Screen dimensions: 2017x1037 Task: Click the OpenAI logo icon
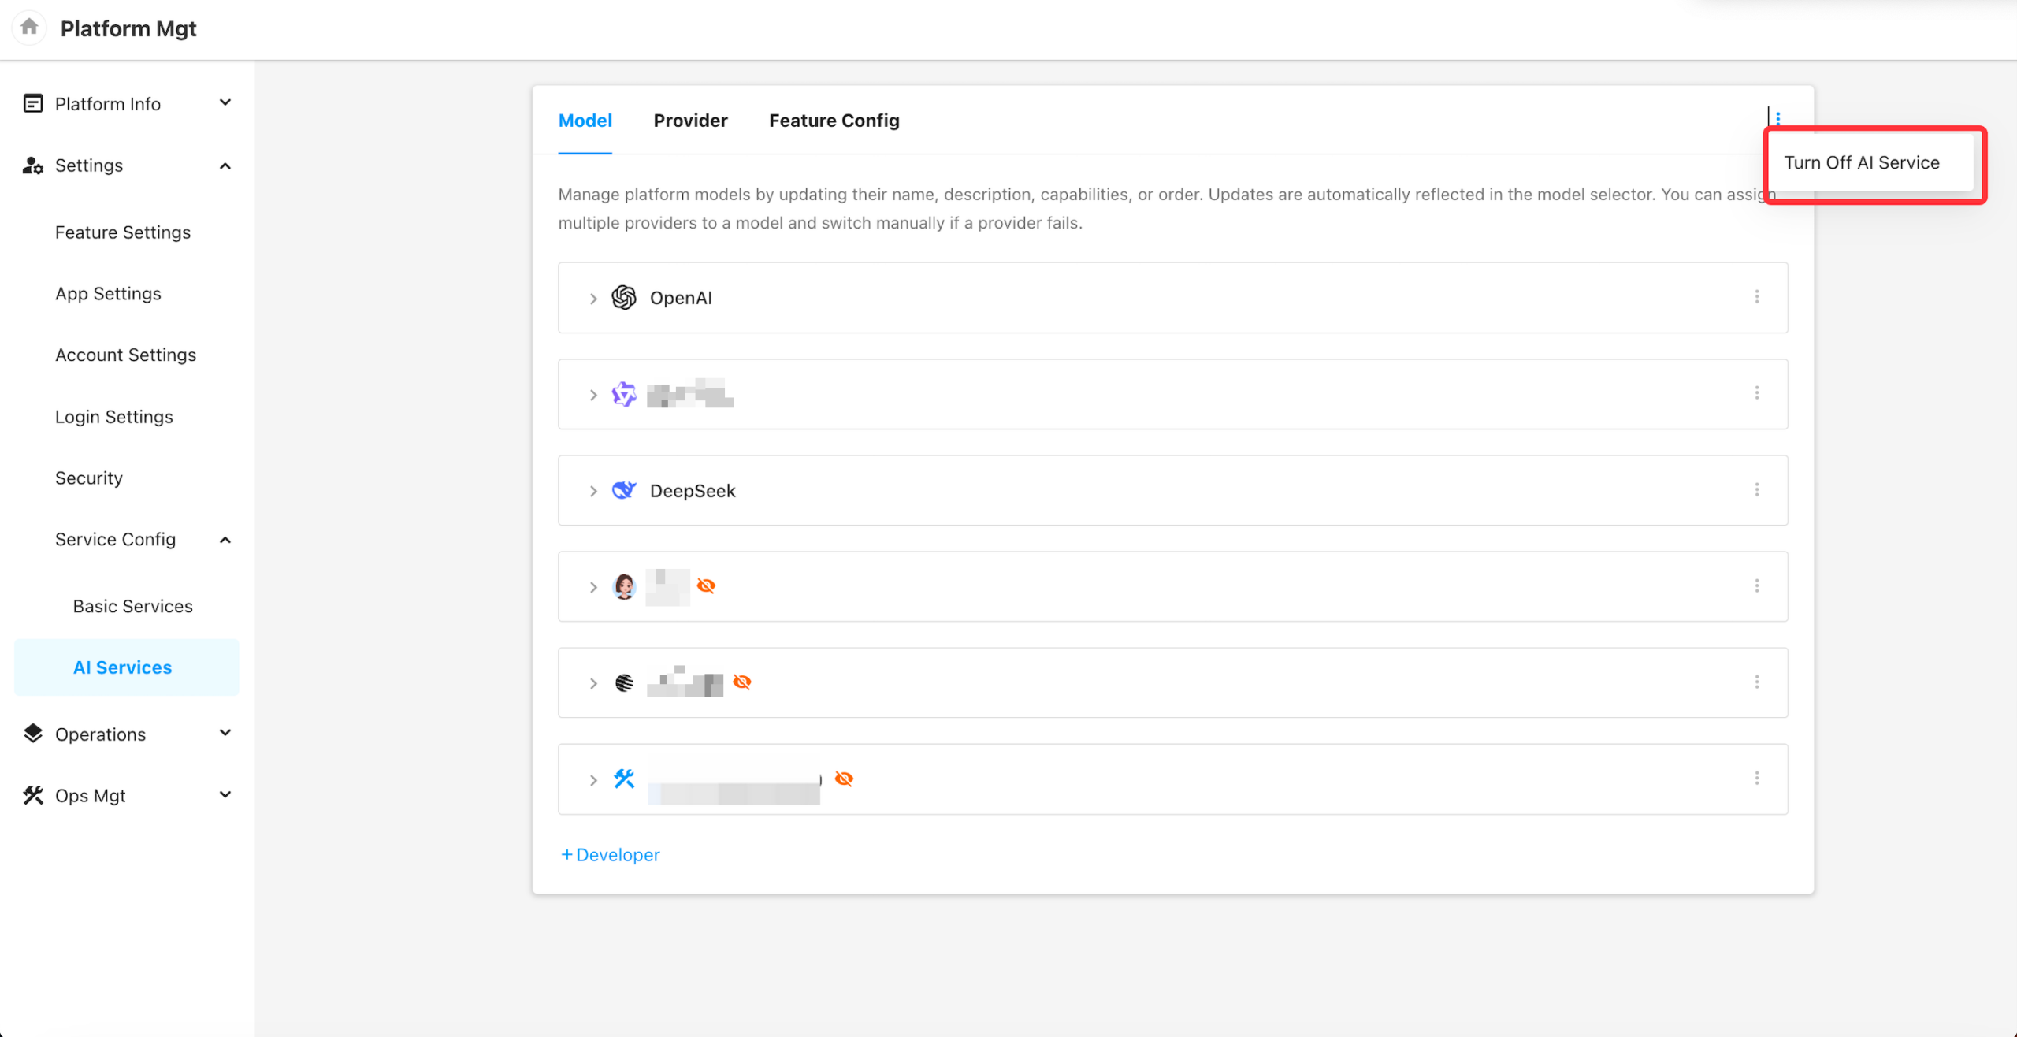(x=623, y=298)
